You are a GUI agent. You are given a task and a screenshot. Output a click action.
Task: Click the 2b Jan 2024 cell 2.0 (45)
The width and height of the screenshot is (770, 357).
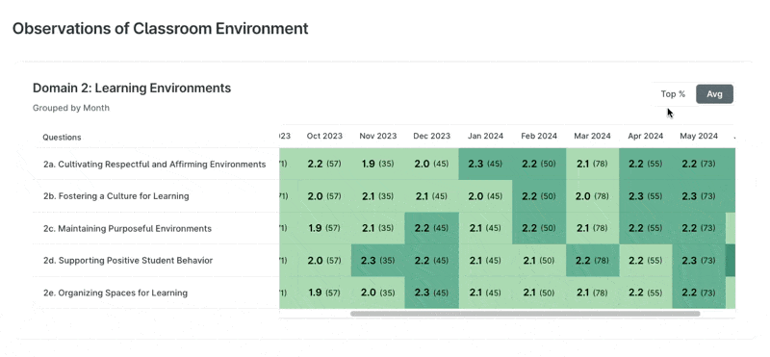(x=485, y=196)
